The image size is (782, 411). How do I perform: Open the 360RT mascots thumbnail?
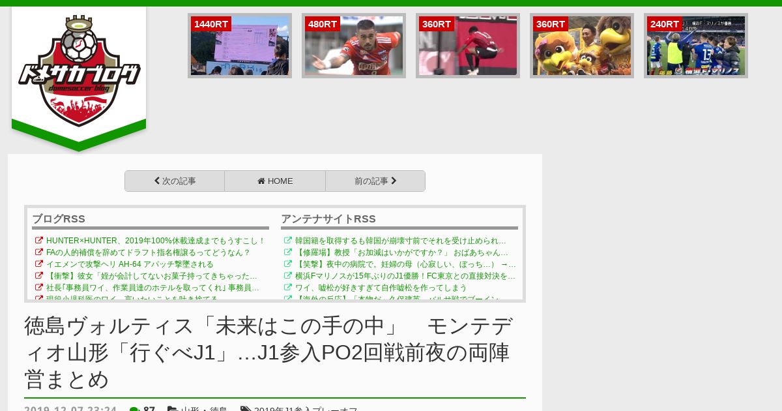point(582,46)
